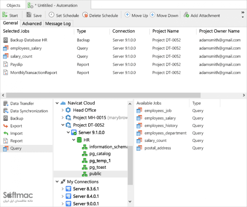Select the employees_history available job
The width and height of the screenshot is (247, 207).
click(x=161, y=126)
